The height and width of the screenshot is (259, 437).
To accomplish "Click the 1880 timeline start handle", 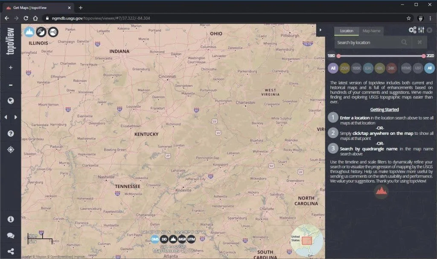I will 338,56.
